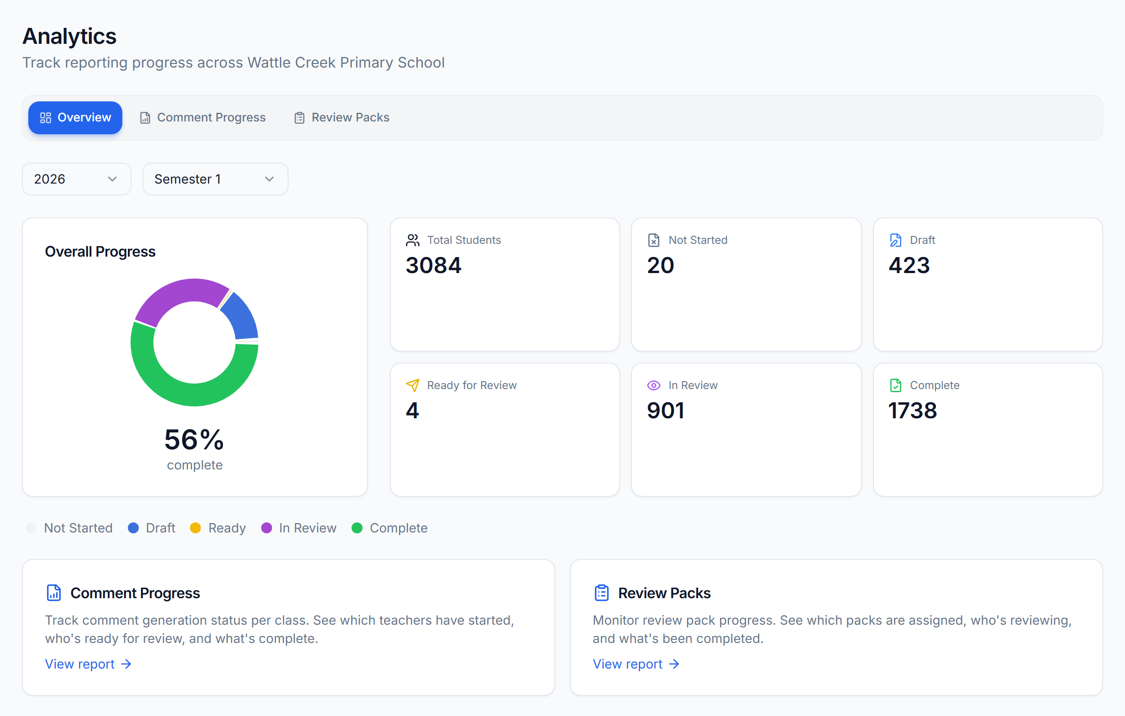Click the Draft file pen icon
This screenshot has width=1125, height=716.
(x=895, y=240)
